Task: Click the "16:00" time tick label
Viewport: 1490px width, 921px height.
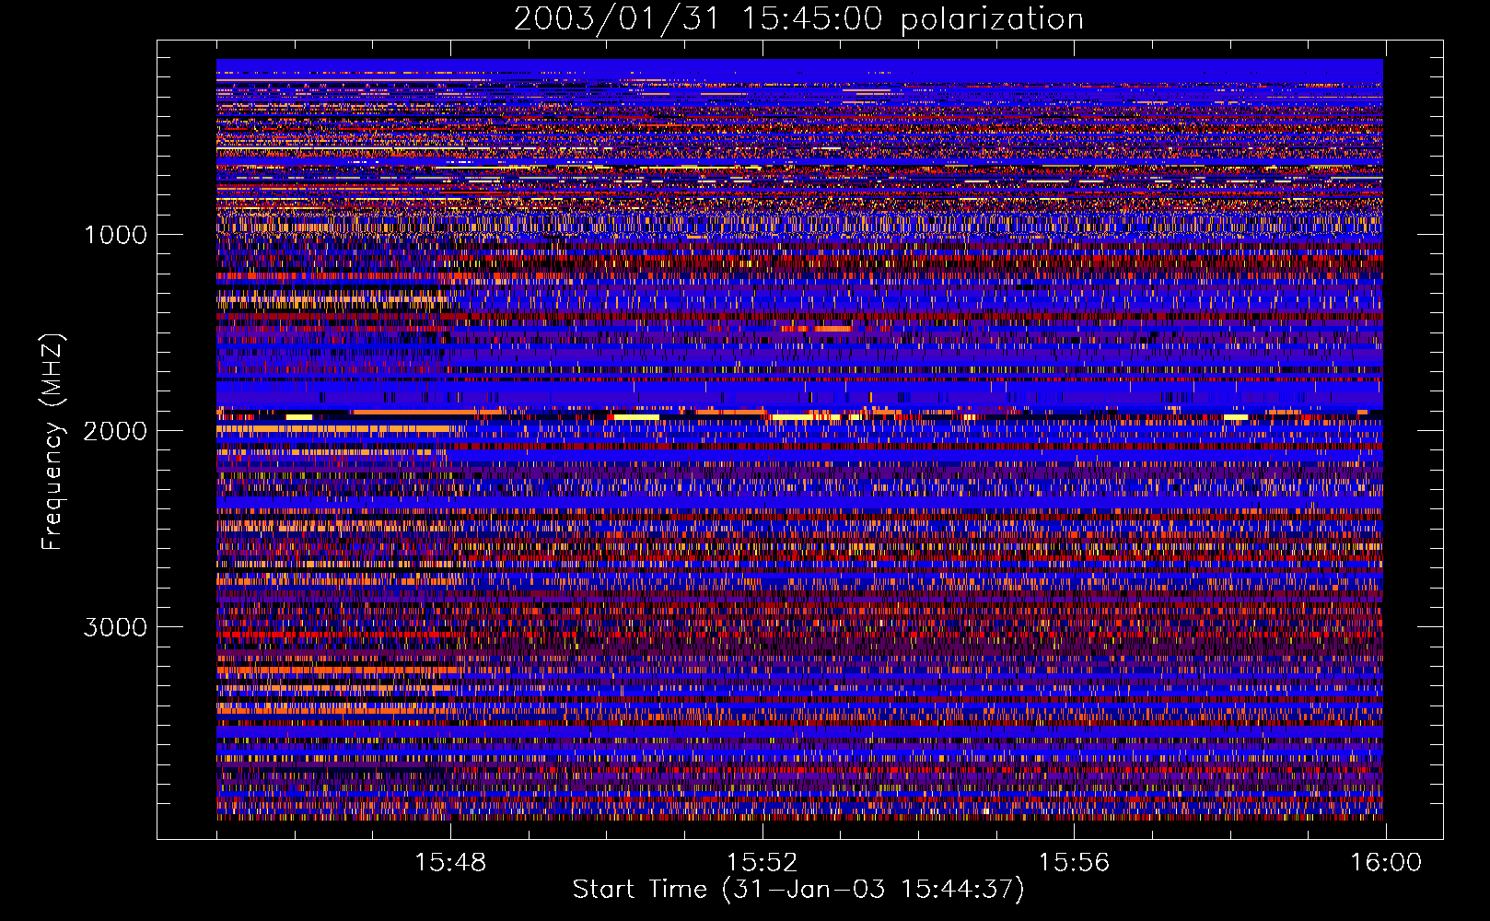Action: pos(1386,863)
